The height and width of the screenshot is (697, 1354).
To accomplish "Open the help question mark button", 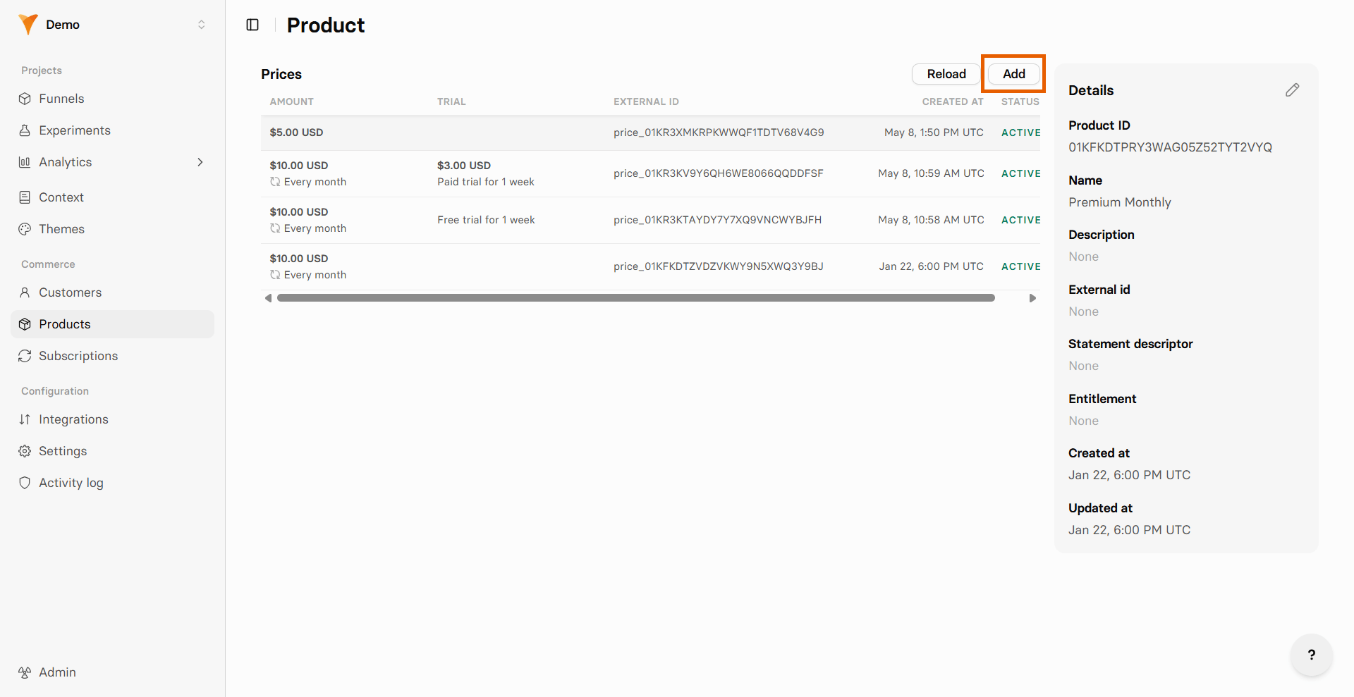I will [1311, 655].
